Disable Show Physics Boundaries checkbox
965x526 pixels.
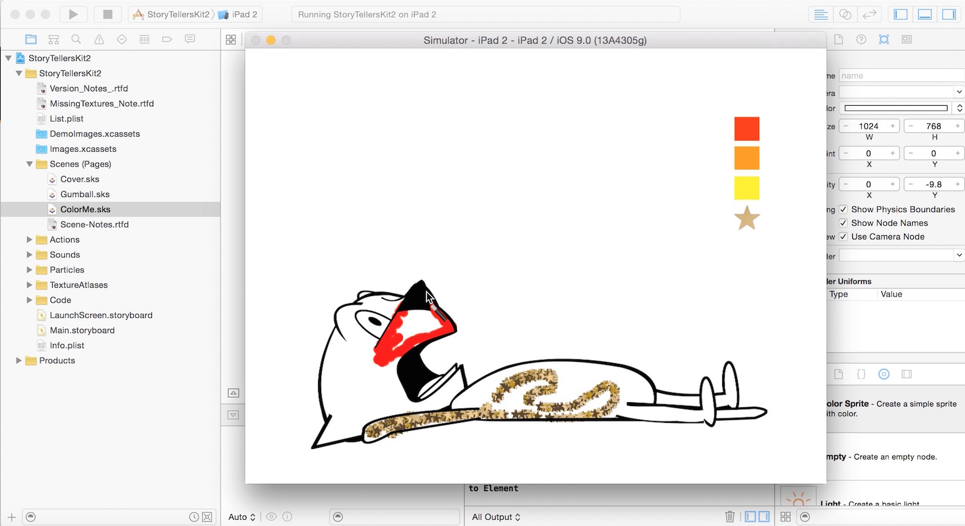click(843, 210)
